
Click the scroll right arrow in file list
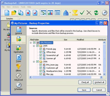101,77
